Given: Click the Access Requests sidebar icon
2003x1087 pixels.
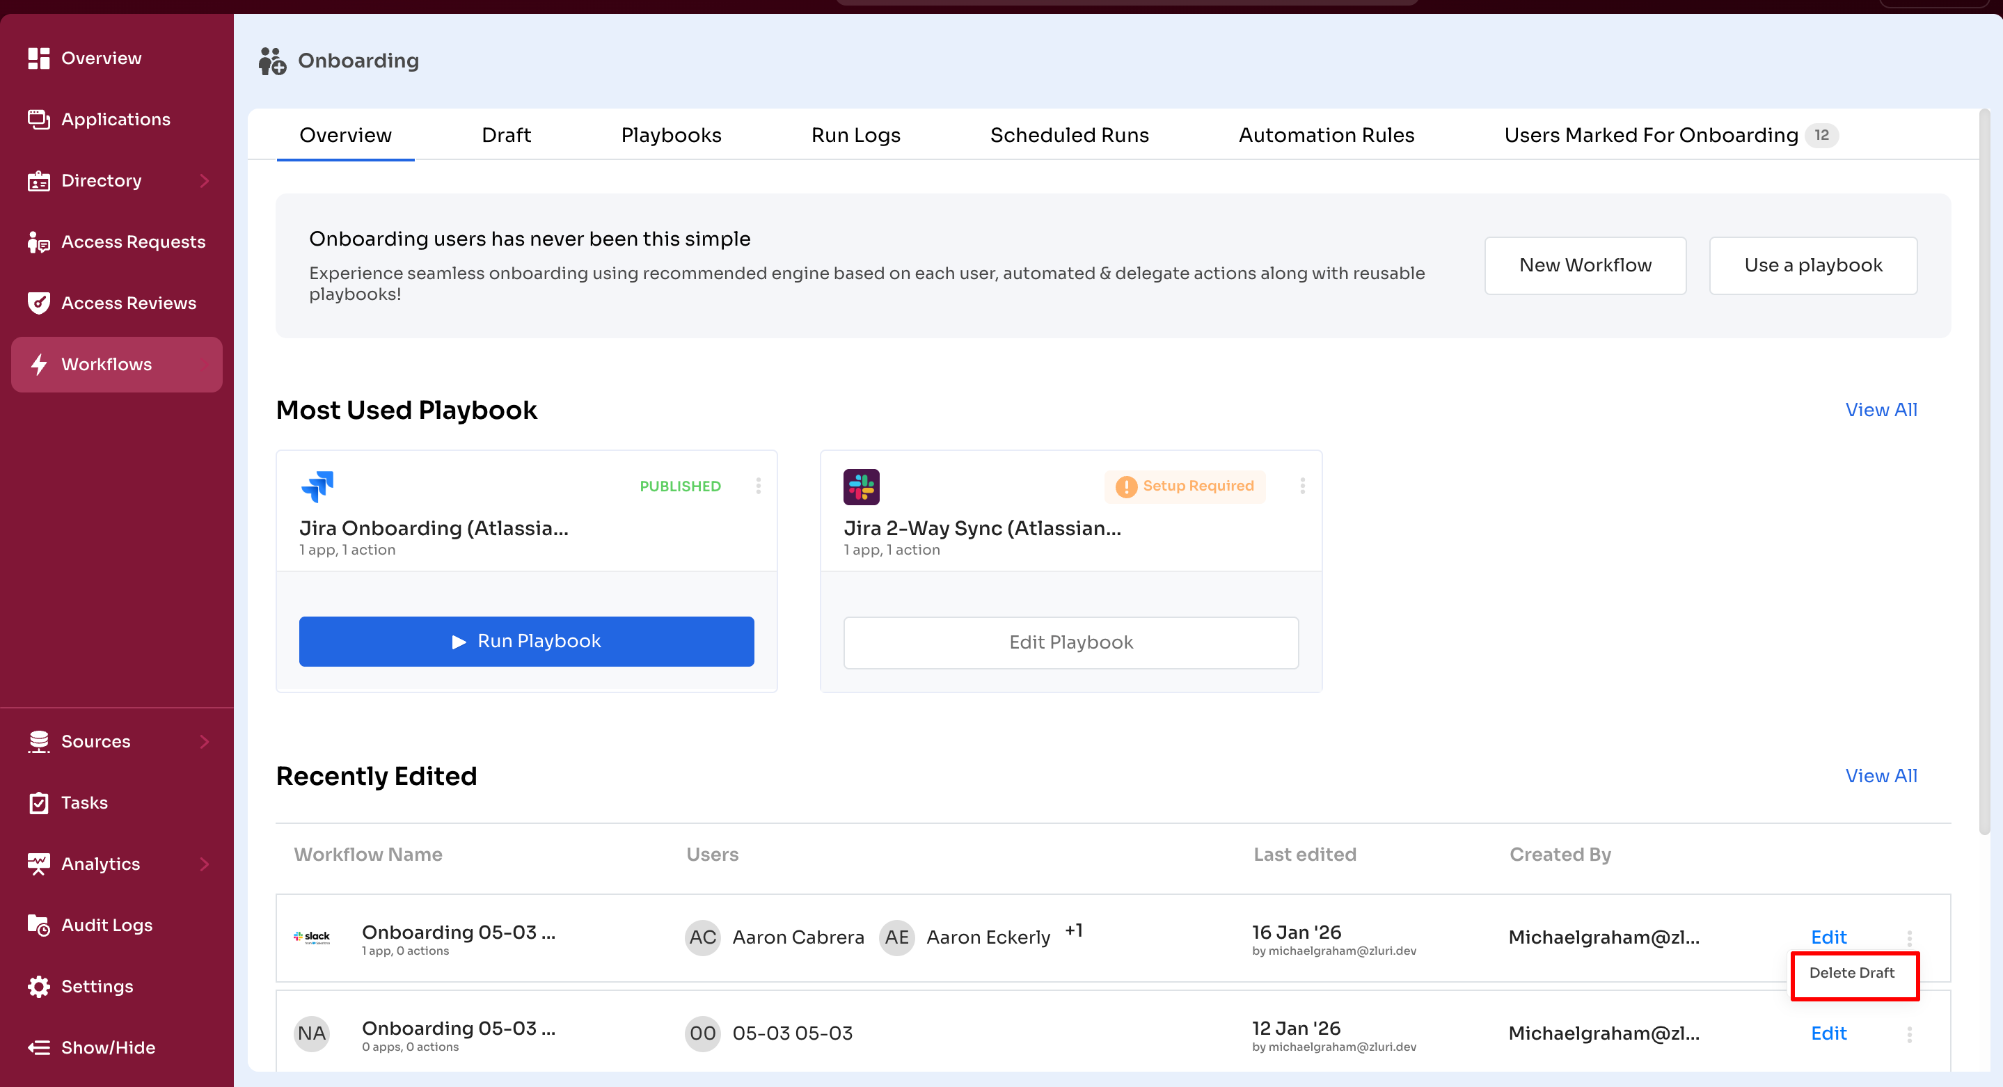Looking at the screenshot, I should 38,241.
